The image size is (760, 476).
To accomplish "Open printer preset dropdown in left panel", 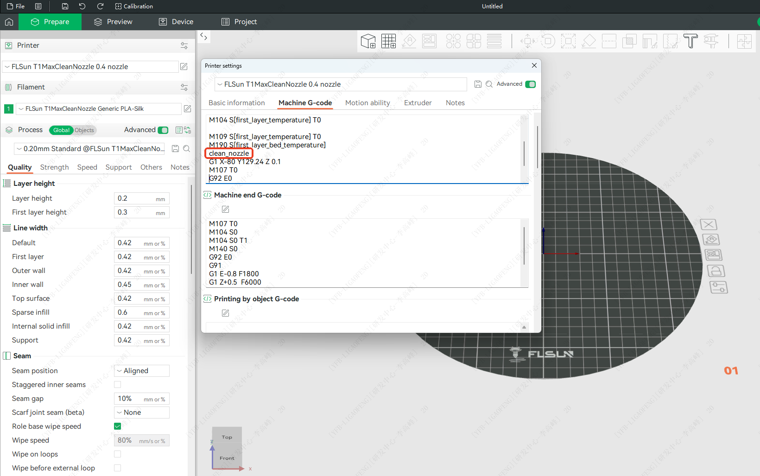I will [x=90, y=67].
